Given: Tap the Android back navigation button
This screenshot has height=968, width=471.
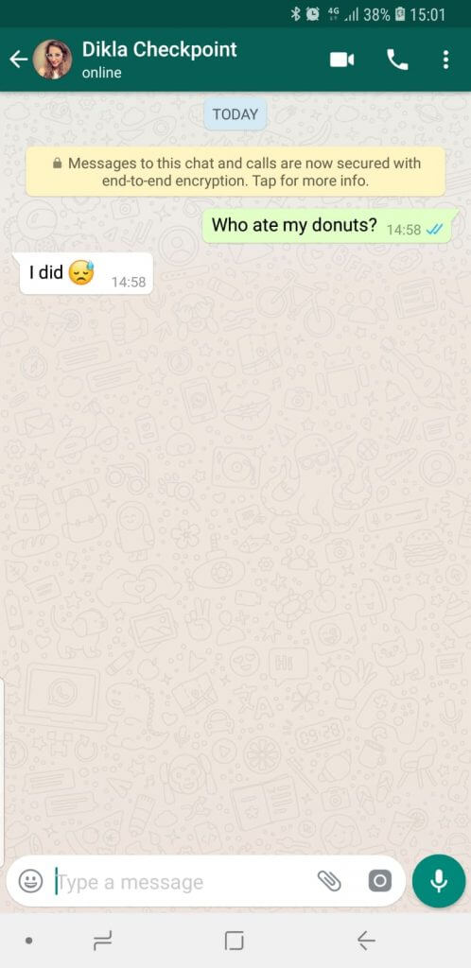Looking at the screenshot, I should (x=367, y=941).
